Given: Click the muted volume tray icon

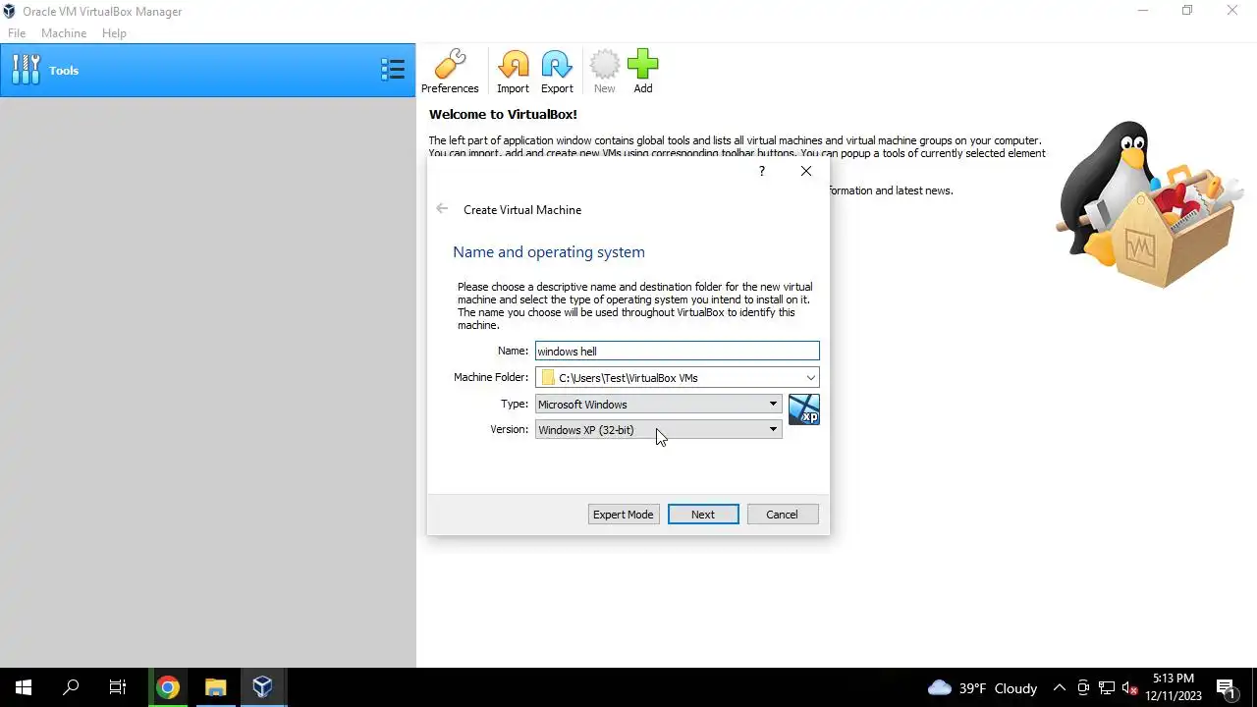Looking at the screenshot, I should coord(1129,687).
